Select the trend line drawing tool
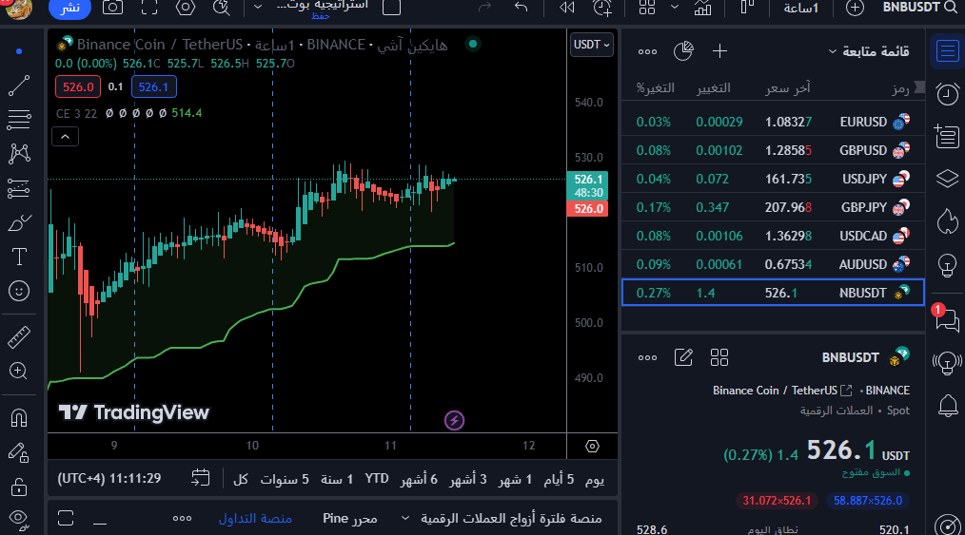 click(19, 86)
